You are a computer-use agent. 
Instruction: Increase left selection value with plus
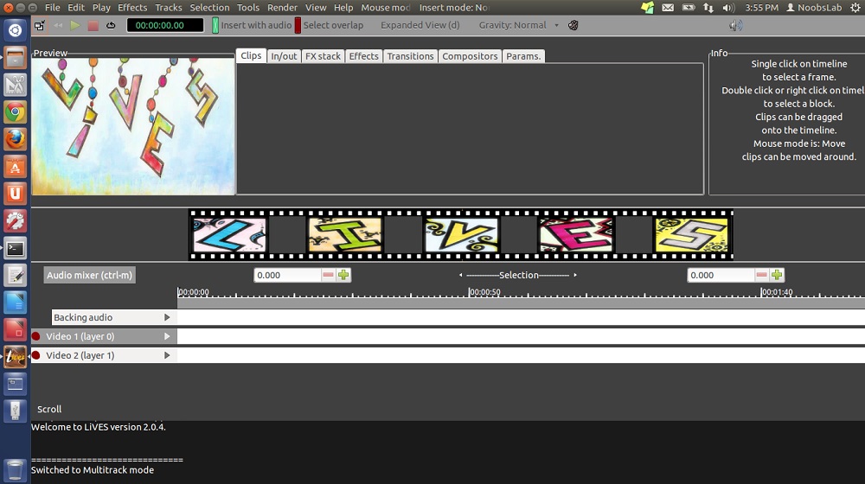[x=343, y=275]
